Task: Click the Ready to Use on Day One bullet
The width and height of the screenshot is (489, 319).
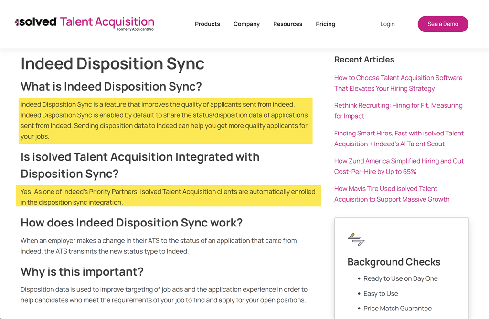Action: [400, 278]
